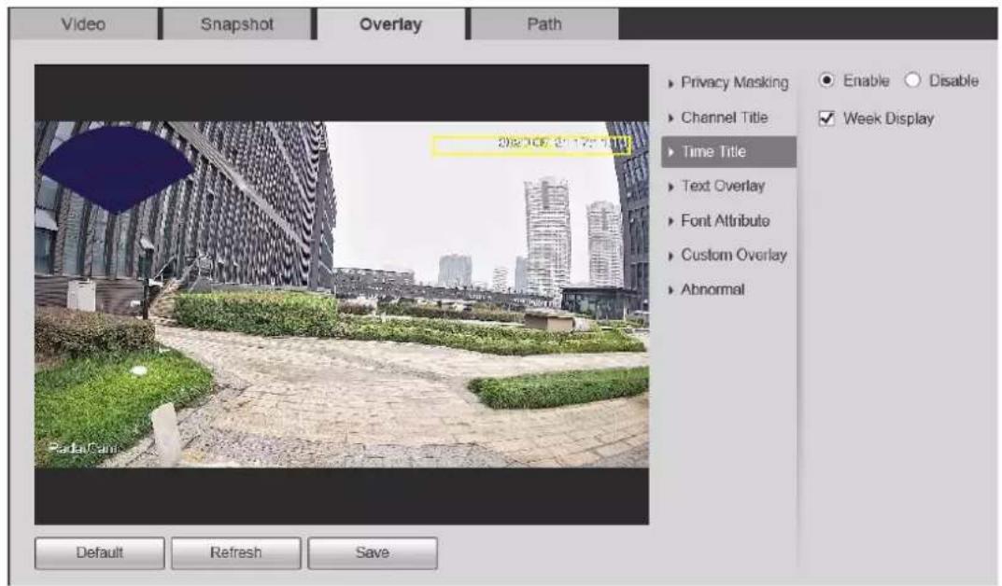
Task: Click the arrow beside Privacy Masking
Action: coord(671,84)
